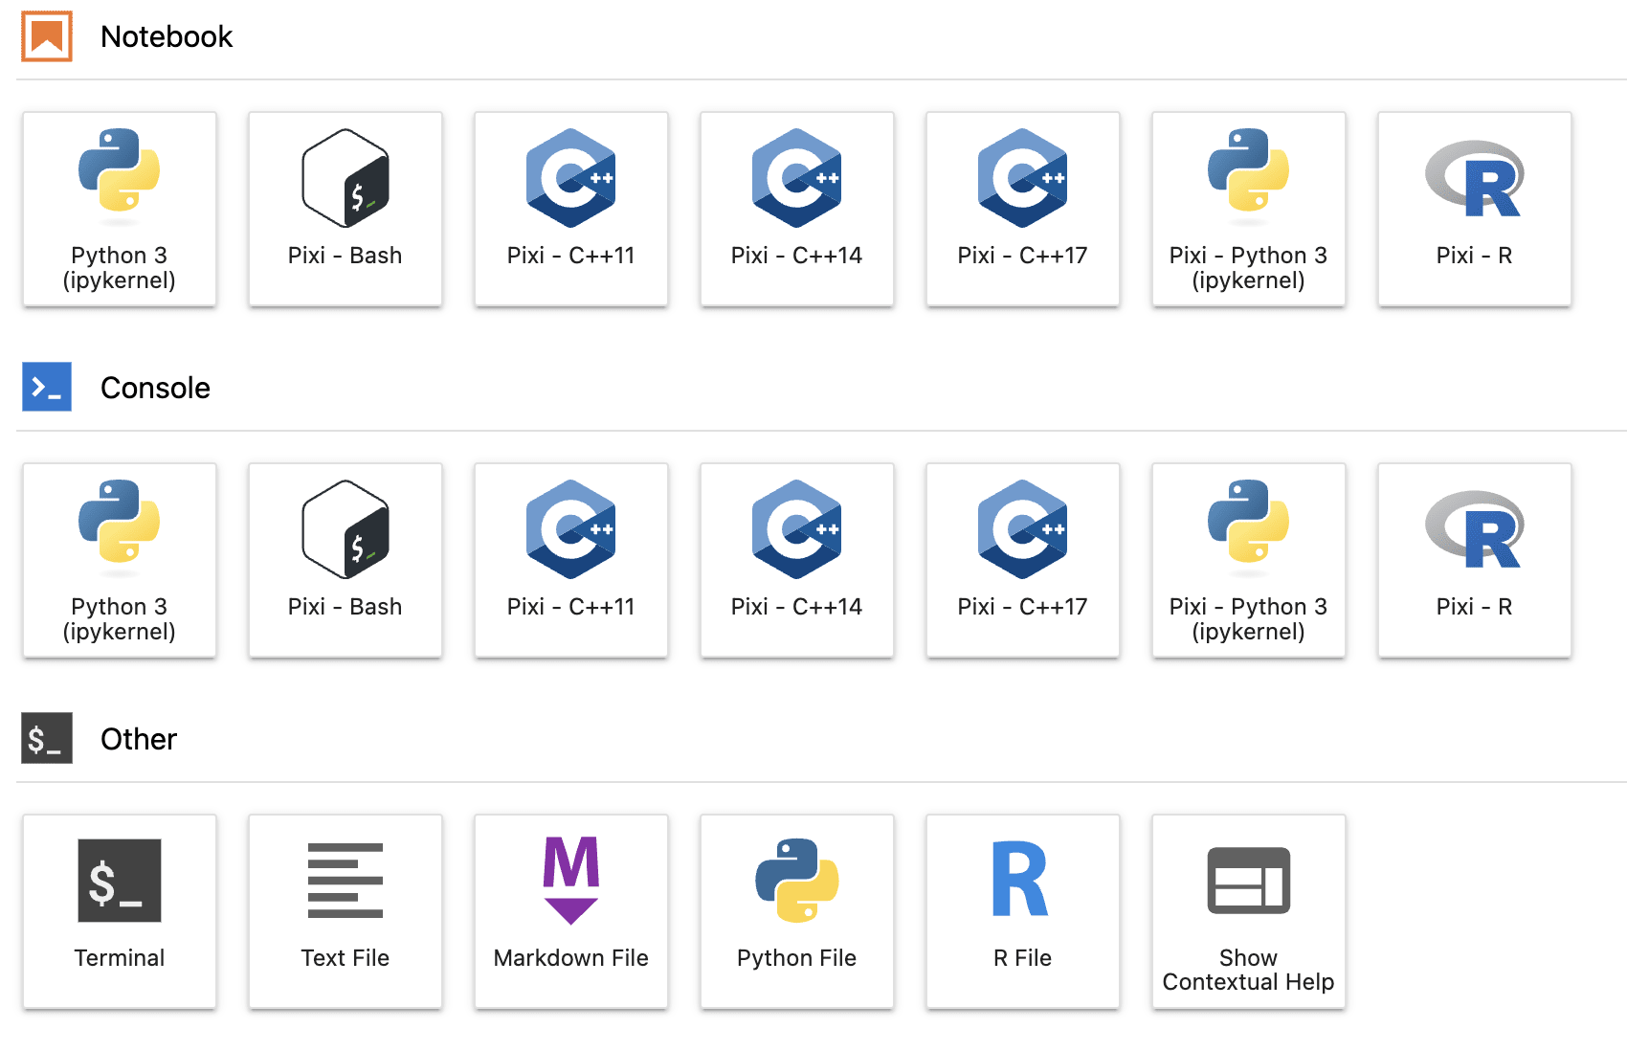Image resolution: width=1627 pixels, height=1051 pixels.
Task: Open Show Contextual Help
Action: click(1249, 911)
